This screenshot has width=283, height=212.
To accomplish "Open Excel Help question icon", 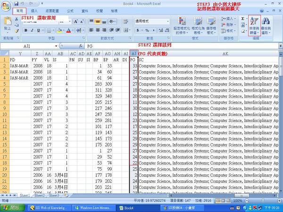I will (262, 11).
